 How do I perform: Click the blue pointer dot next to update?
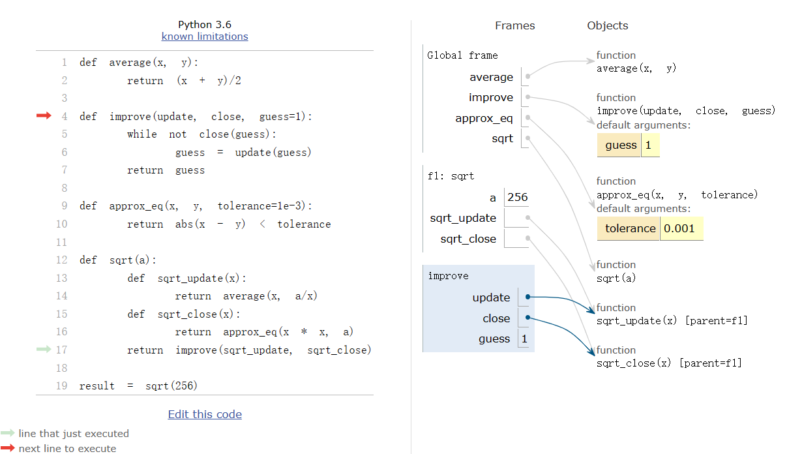point(527,297)
